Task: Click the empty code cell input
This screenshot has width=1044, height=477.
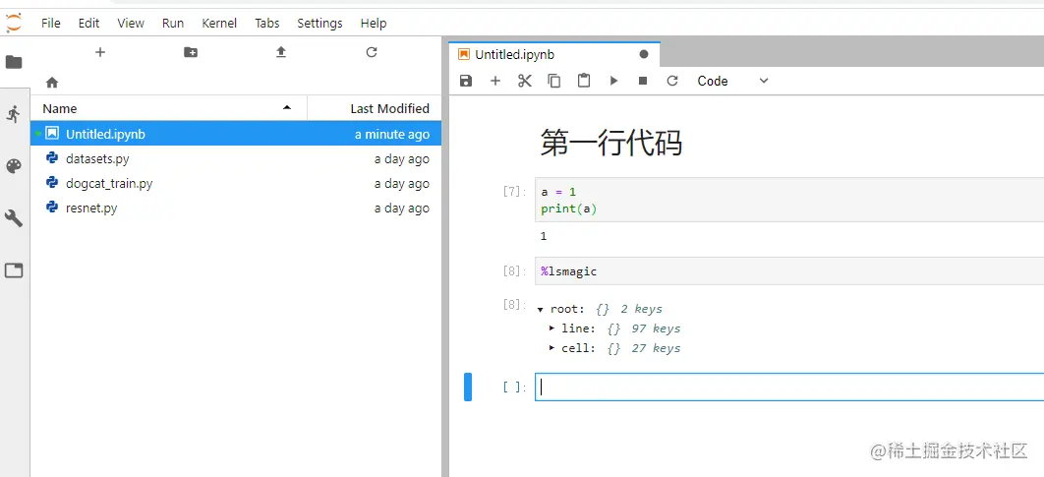Action: coord(789,388)
